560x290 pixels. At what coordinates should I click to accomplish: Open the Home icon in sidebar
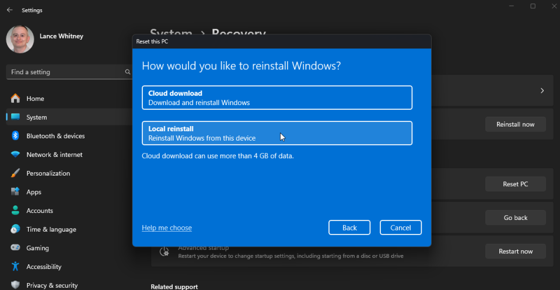click(15, 98)
